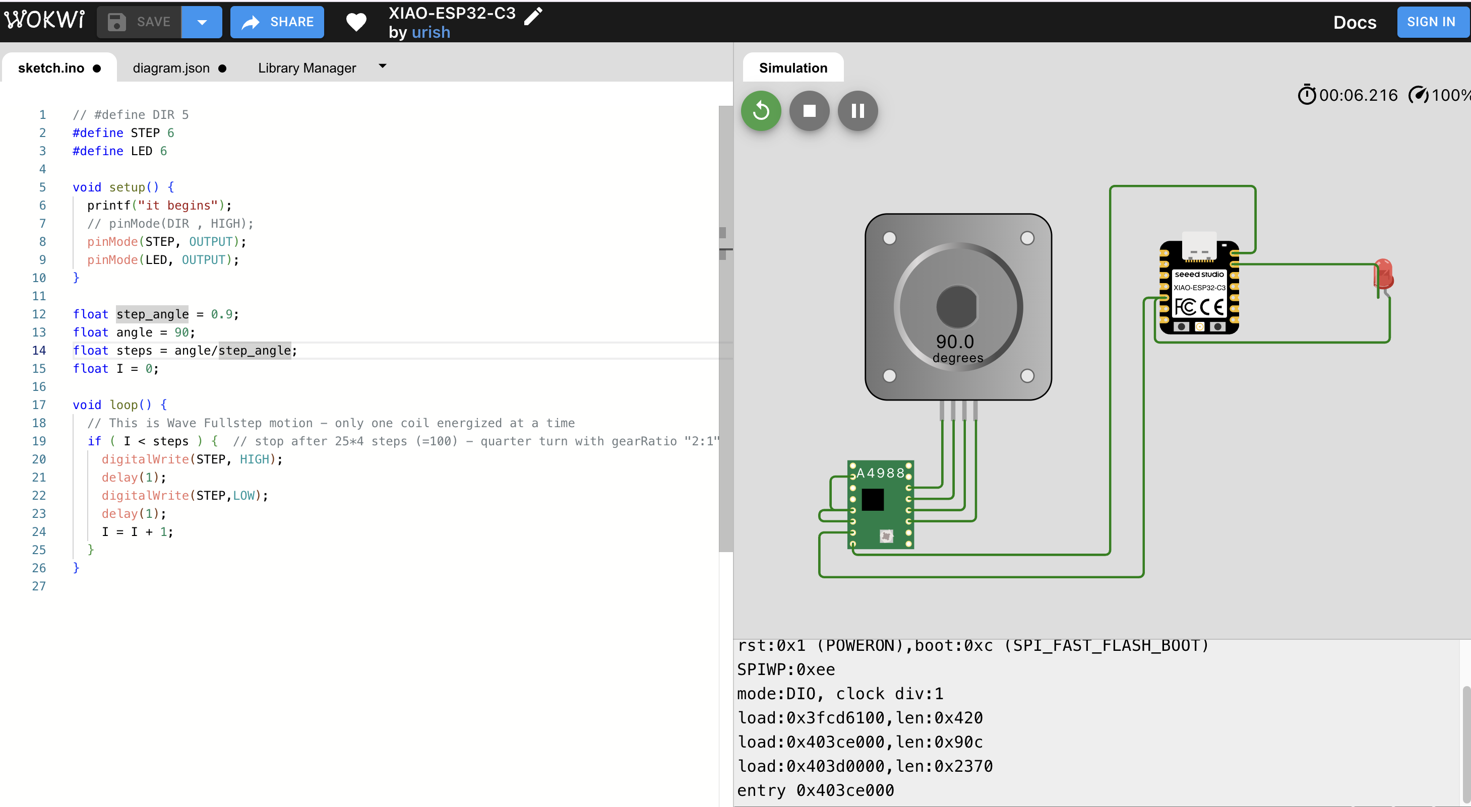Click the '// #define DIR 5' comment

tap(131, 115)
